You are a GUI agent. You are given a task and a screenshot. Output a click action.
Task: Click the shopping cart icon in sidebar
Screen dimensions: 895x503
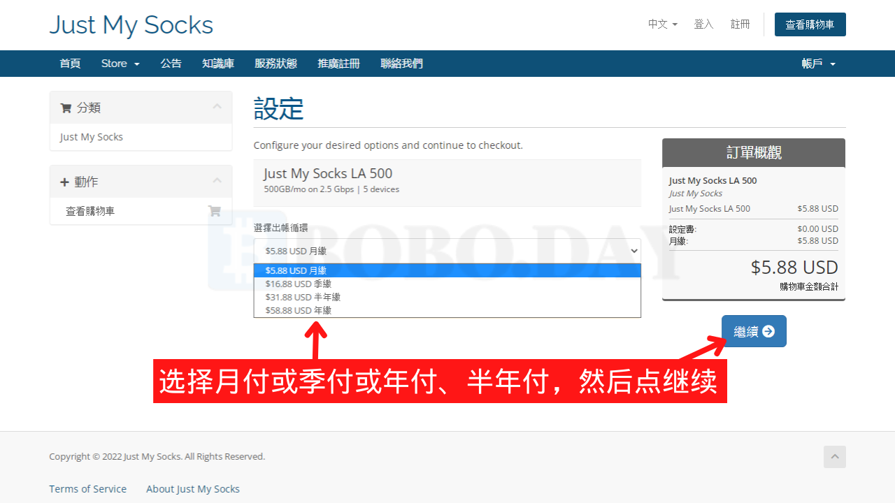(215, 211)
